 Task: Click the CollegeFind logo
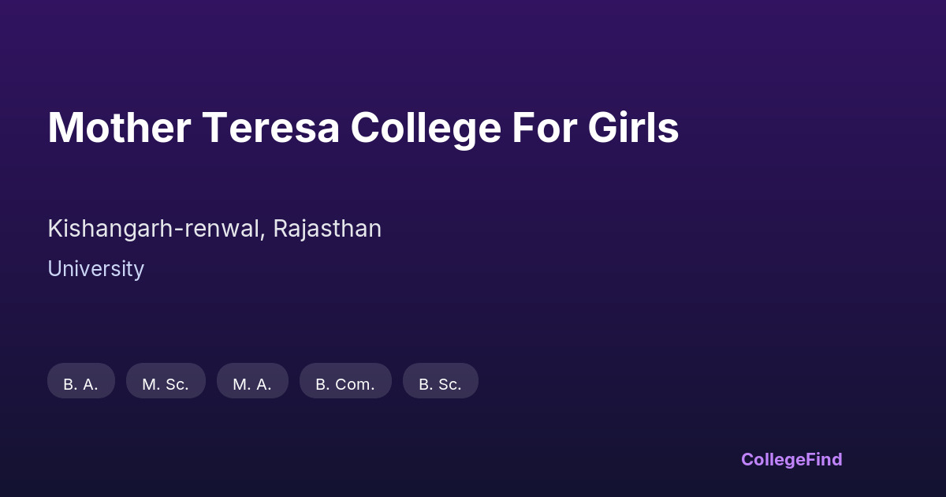coord(791,459)
